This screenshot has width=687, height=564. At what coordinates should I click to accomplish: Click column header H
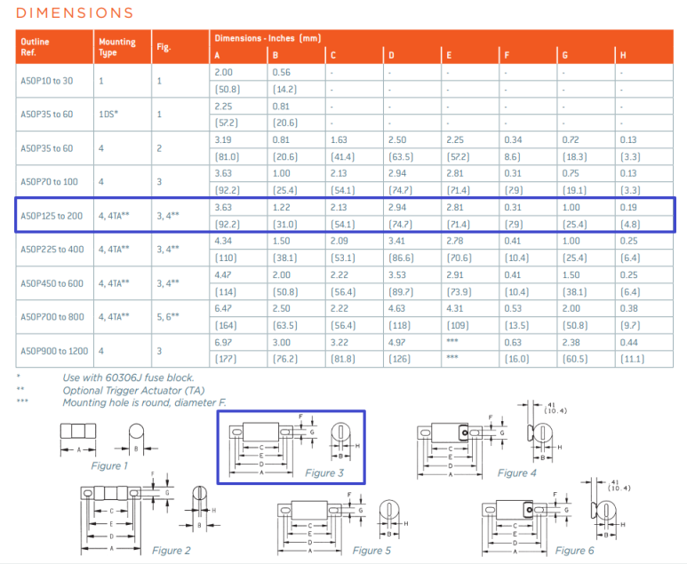tap(644, 55)
